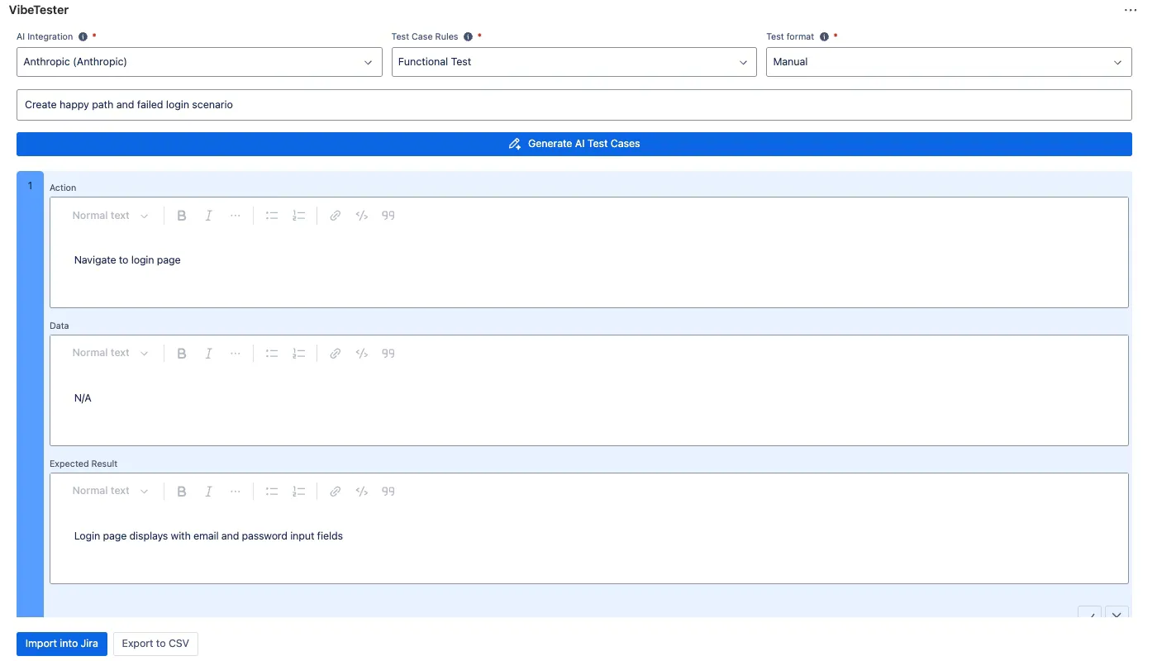
Task: Open more formatting options in Expected Result editor
Action: click(236, 491)
